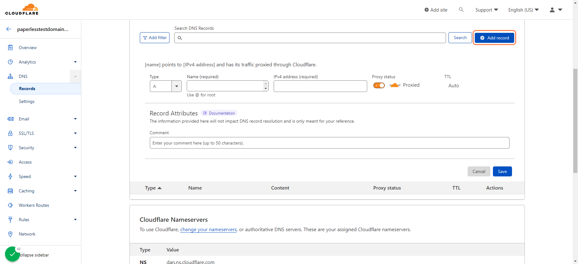Click the Network location pin icon

pos(10,234)
